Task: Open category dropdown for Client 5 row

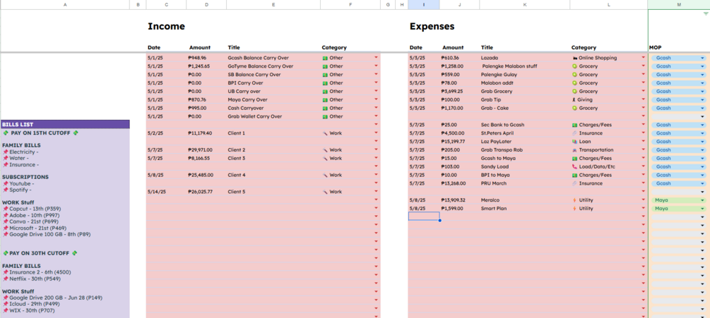Action: point(376,192)
